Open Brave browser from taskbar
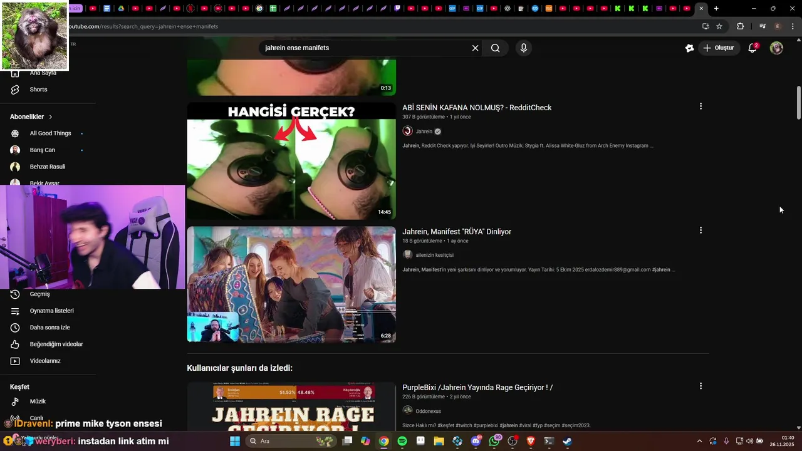Screen dimensions: 802x451 pos(531,441)
